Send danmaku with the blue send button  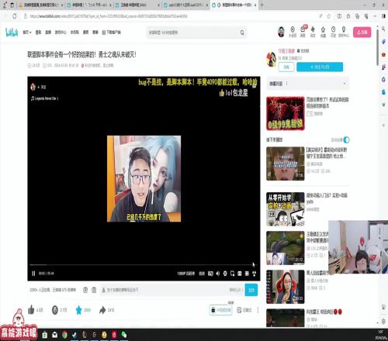point(251,290)
